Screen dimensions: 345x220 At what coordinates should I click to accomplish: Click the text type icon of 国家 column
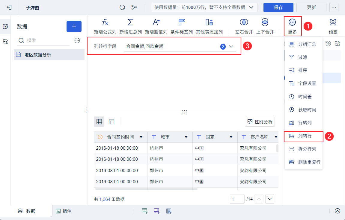click(x=199, y=137)
